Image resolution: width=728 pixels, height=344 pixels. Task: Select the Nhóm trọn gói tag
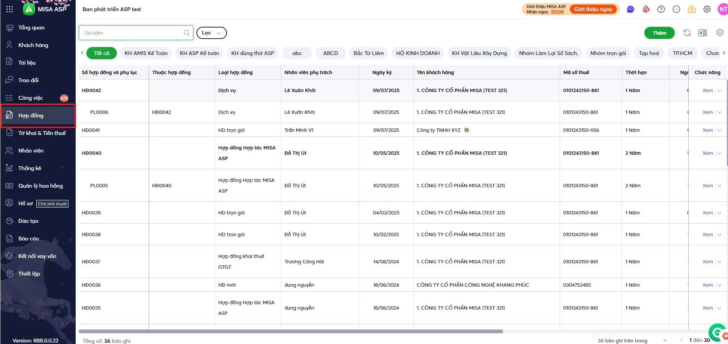pyautogui.click(x=608, y=53)
